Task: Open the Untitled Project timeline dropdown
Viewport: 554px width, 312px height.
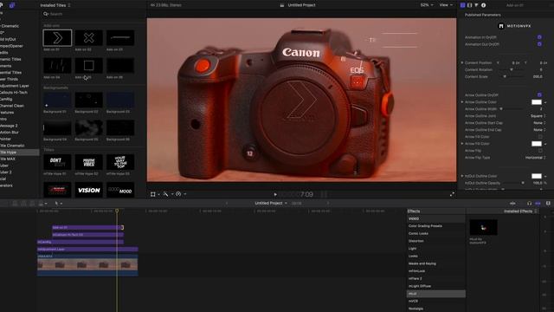Action: 271,204
